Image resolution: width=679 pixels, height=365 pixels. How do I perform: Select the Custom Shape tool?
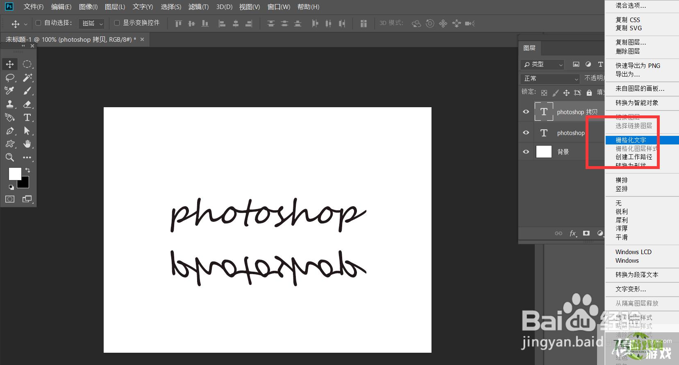(10, 144)
